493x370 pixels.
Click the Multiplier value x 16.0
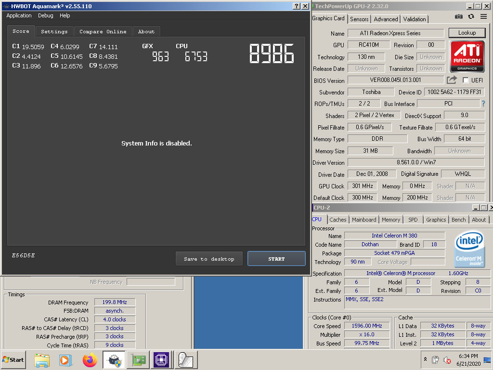pyautogui.click(x=367, y=334)
